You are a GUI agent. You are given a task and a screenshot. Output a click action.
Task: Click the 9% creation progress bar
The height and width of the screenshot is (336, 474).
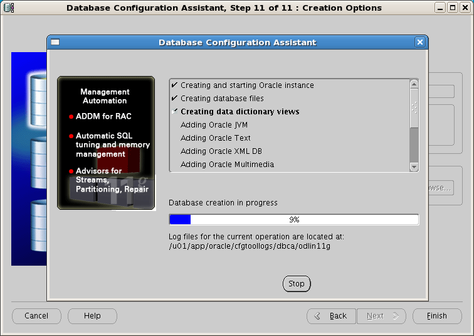294,219
